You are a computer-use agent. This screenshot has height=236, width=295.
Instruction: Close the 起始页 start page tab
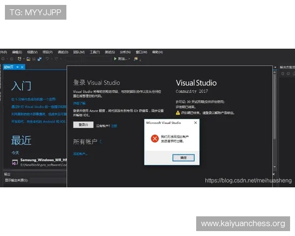coord(22,66)
